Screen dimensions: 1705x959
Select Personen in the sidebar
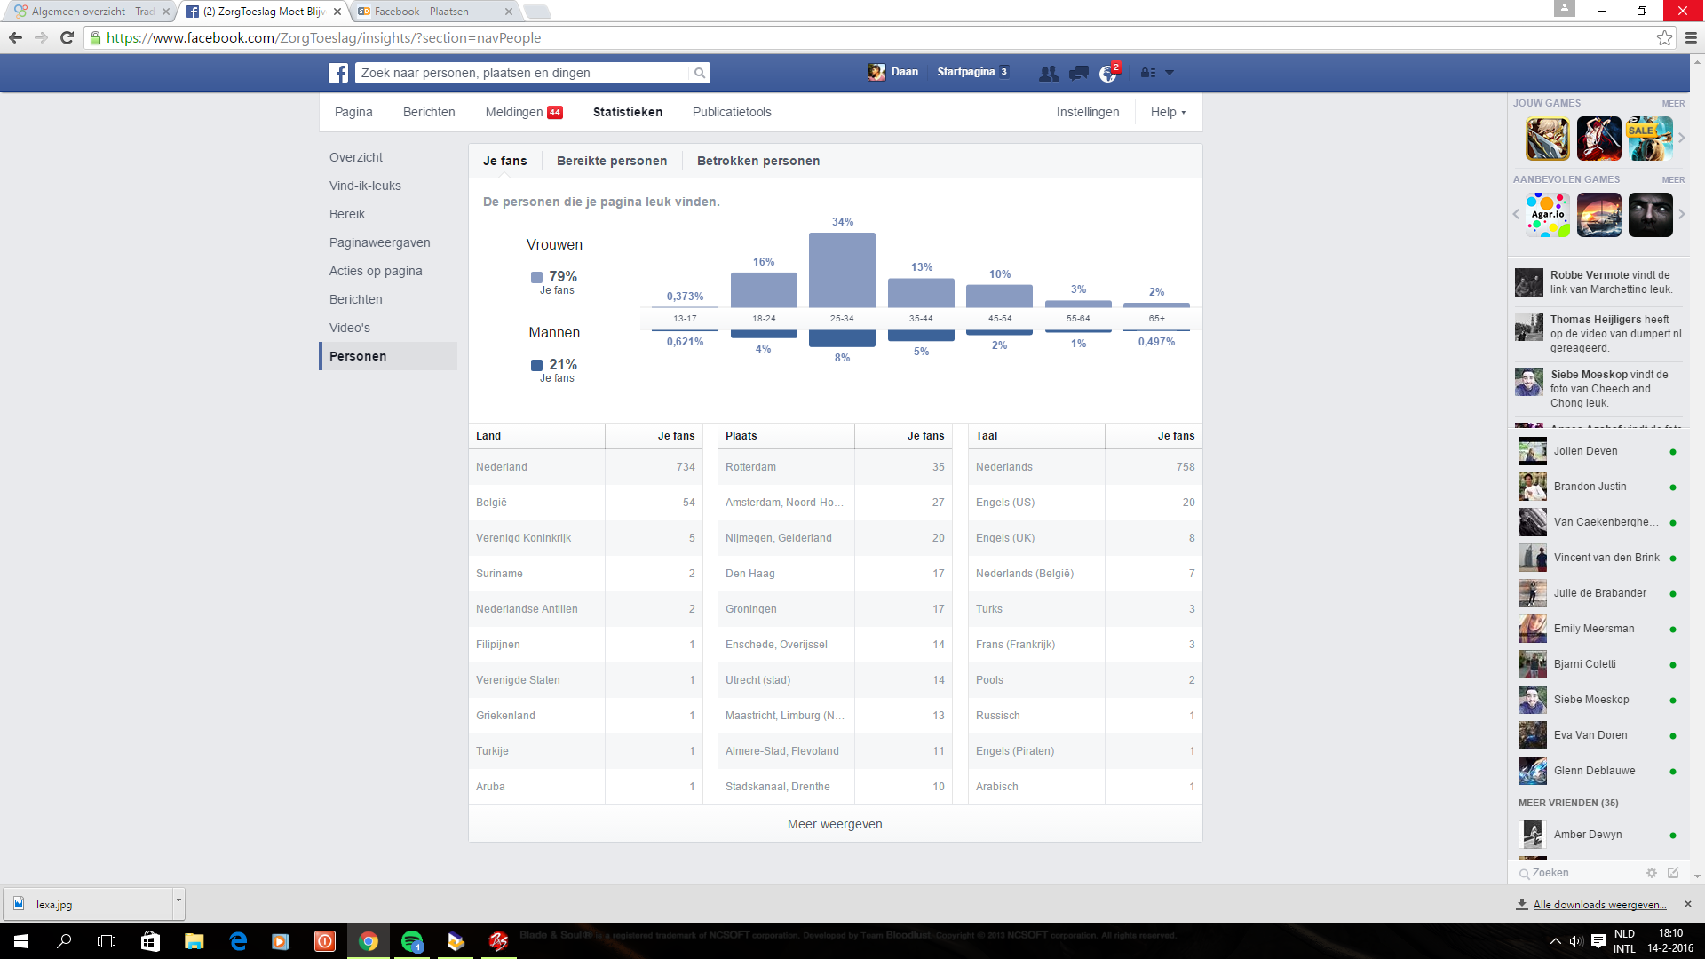point(388,356)
